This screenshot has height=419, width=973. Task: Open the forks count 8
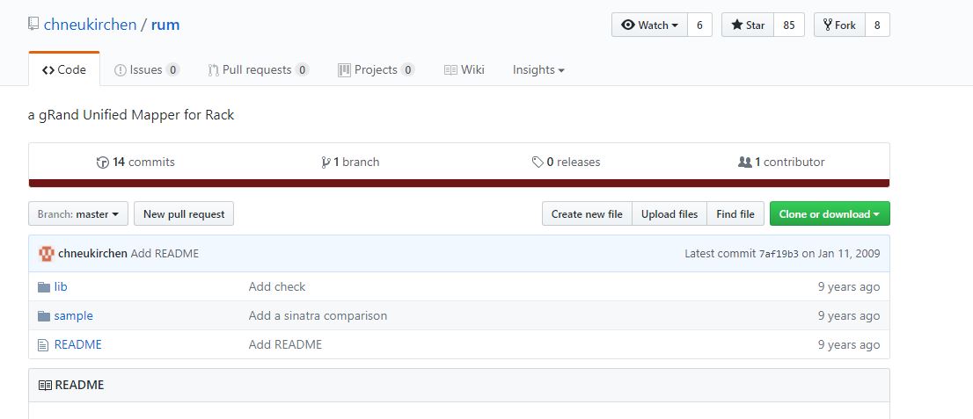coord(877,25)
